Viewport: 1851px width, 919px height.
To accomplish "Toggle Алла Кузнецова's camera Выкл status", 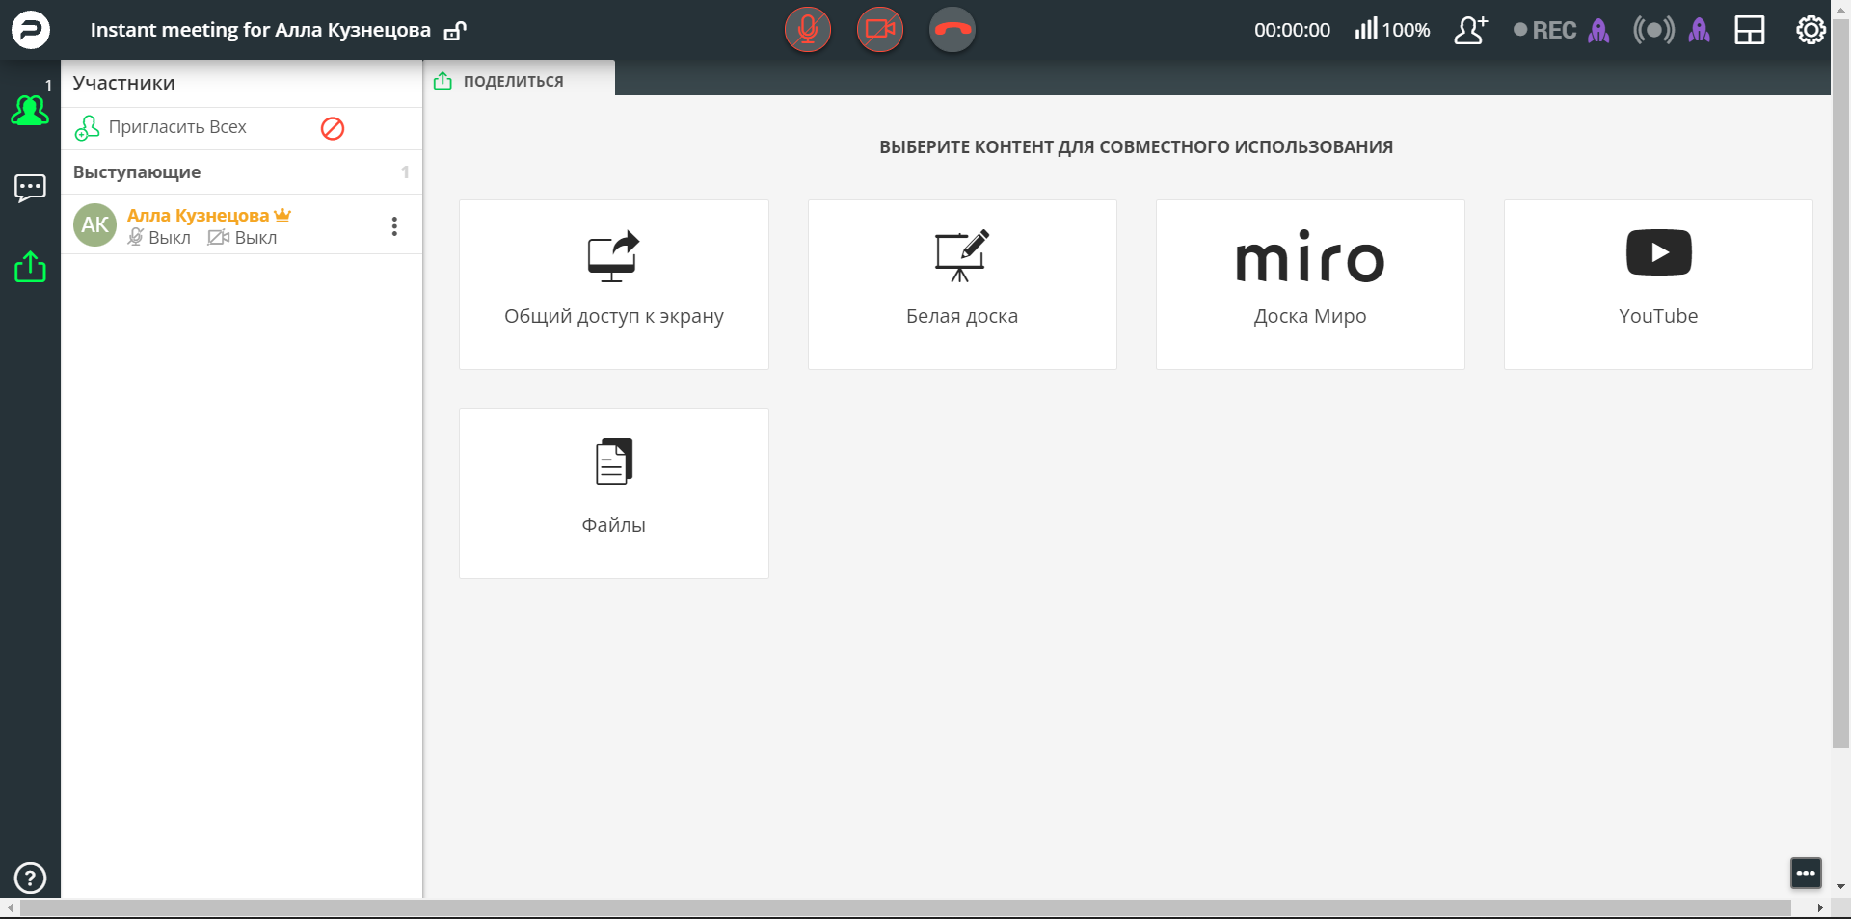I will 242,238.
